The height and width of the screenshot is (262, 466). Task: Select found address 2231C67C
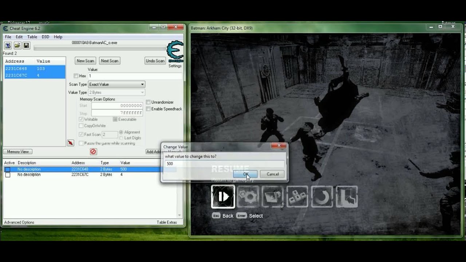[35, 75]
